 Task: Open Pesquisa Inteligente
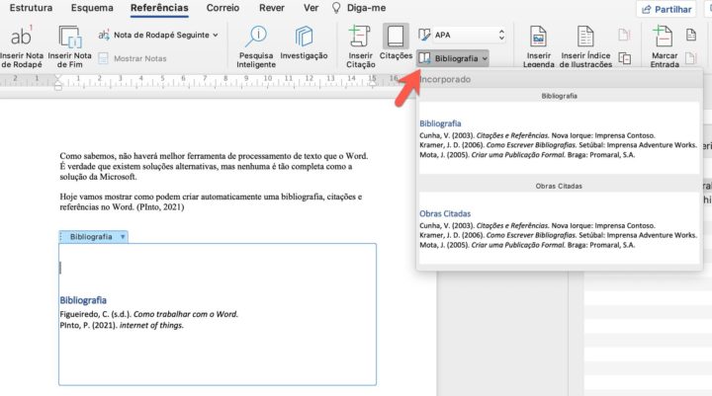pyautogui.click(x=256, y=46)
